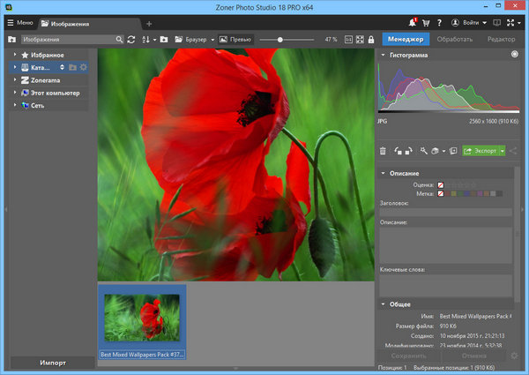
Task: Open the notifications bell icon
Action: click(x=413, y=22)
